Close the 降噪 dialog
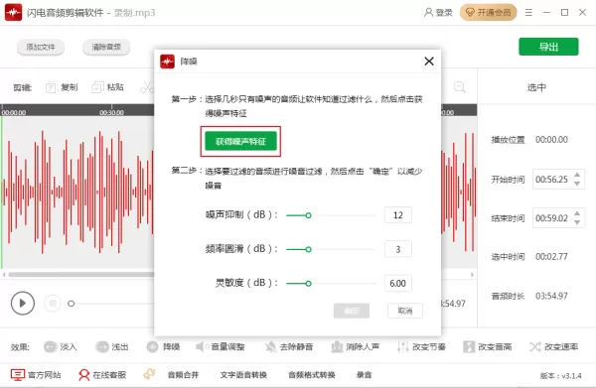This screenshot has width=596, height=388. click(x=429, y=62)
